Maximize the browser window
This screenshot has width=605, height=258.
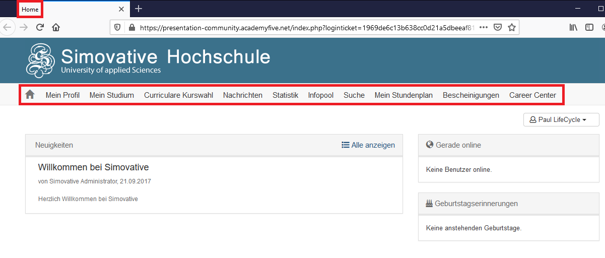tap(600, 9)
